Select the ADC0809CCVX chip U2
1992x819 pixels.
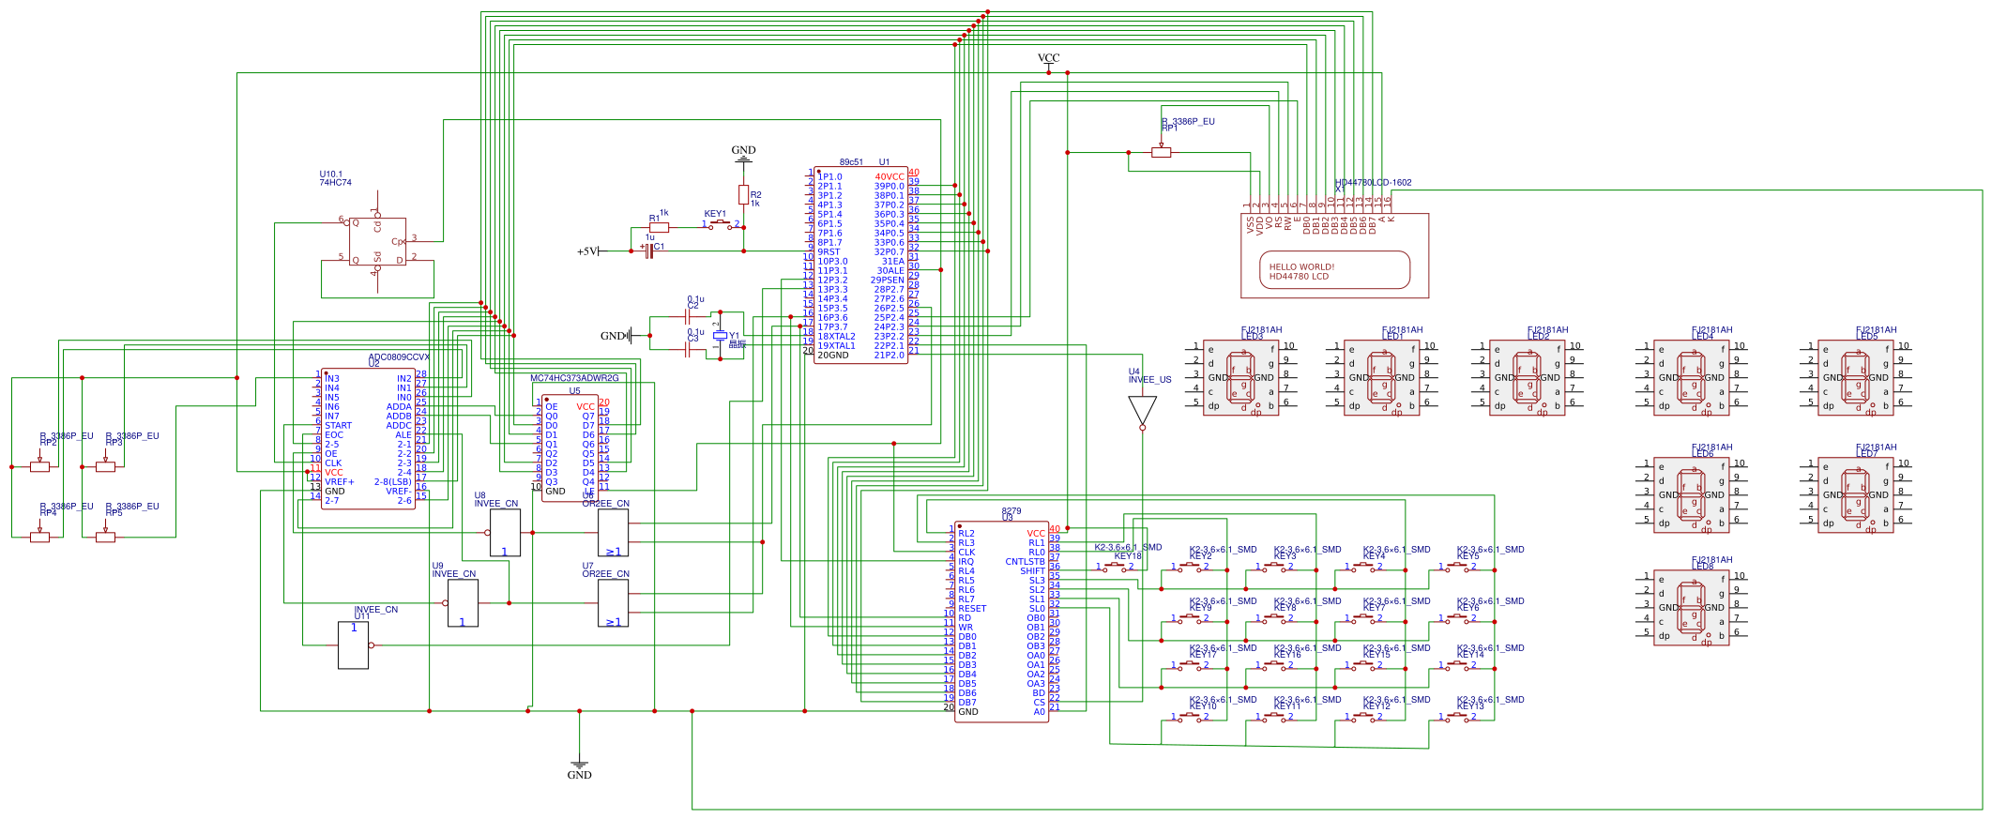point(368,439)
